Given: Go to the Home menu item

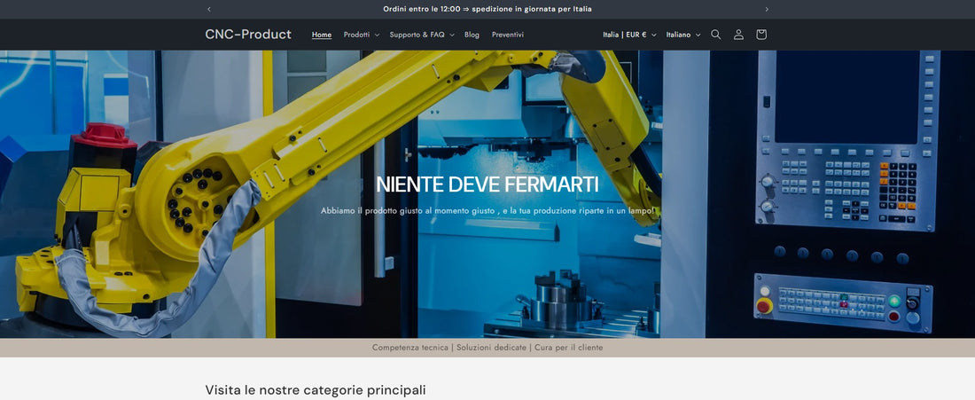Looking at the screenshot, I should [322, 35].
